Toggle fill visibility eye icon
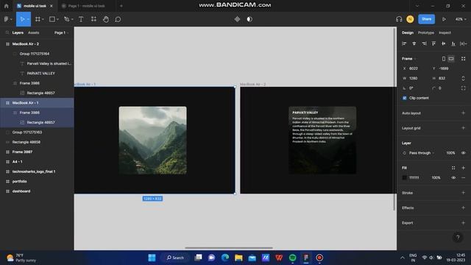The width and height of the screenshot is (471, 265). (x=453, y=177)
